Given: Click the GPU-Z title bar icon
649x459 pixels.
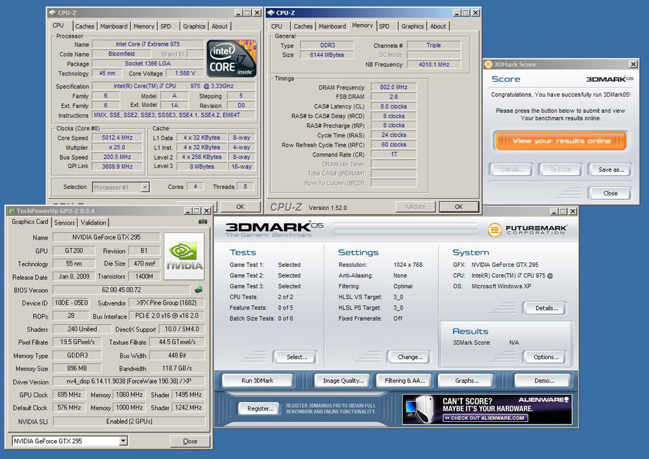Looking at the screenshot, I should click(x=12, y=211).
